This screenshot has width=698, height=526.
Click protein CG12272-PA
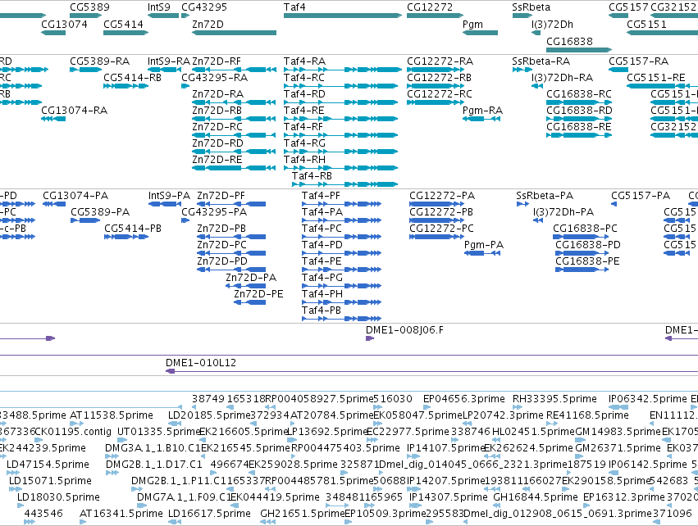click(436, 204)
